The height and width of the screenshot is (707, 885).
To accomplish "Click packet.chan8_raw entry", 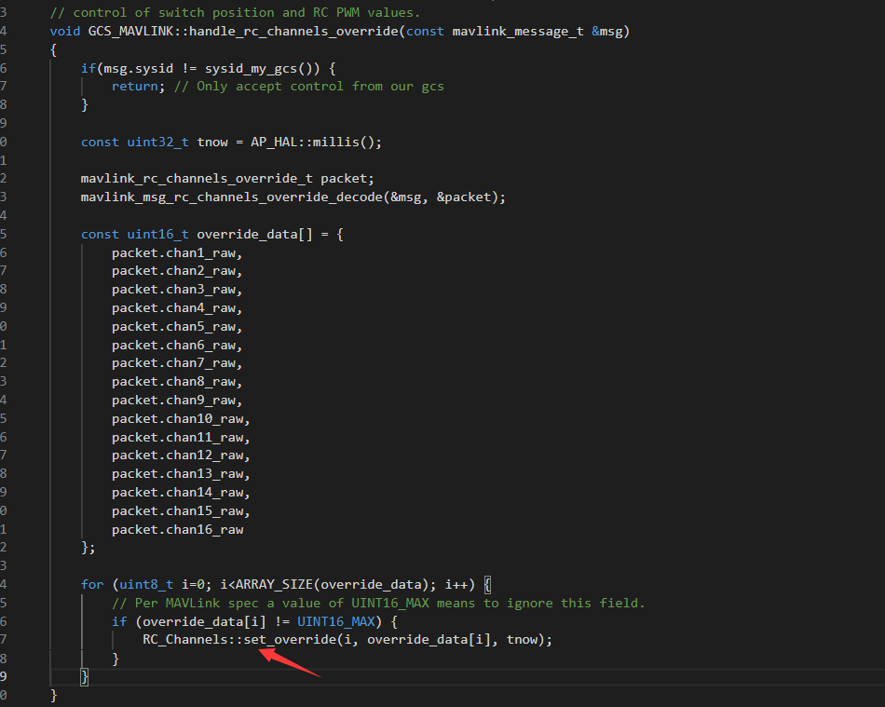I will tap(177, 382).
